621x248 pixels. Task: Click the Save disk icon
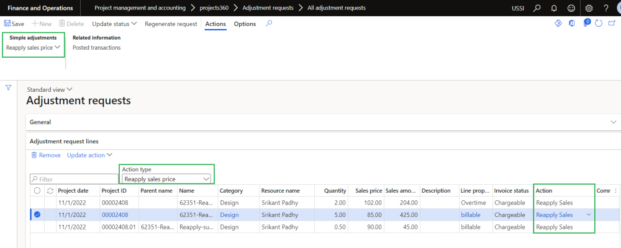click(x=7, y=24)
